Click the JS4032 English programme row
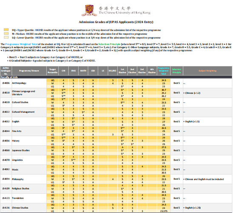This screenshot has height=213, width=233. (116, 121)
